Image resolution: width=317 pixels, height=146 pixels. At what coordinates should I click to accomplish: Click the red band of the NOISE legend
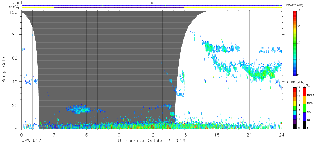304,92
